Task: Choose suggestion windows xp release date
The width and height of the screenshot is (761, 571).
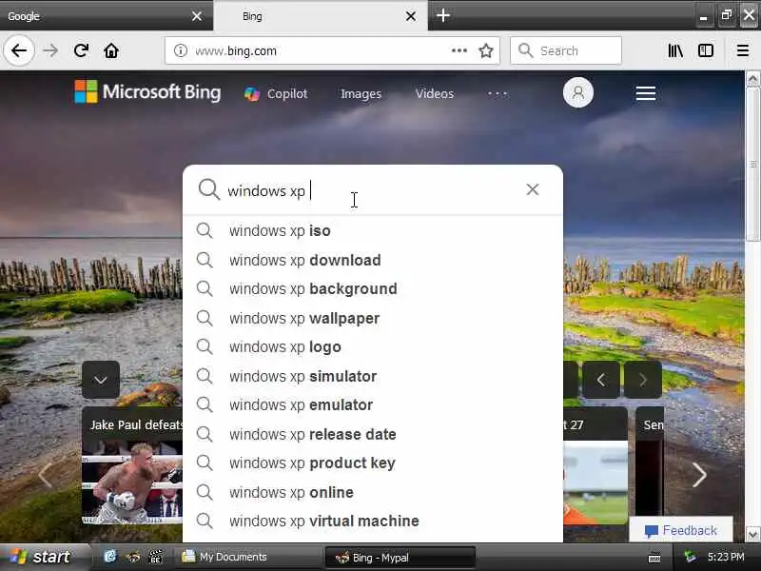Action: point(373,434)
